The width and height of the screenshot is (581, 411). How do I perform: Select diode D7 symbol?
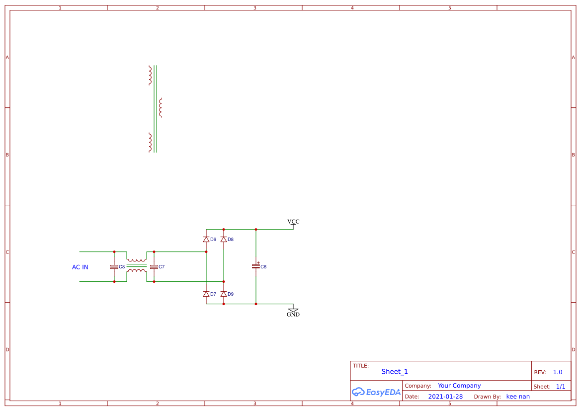[x=206, y=293]
